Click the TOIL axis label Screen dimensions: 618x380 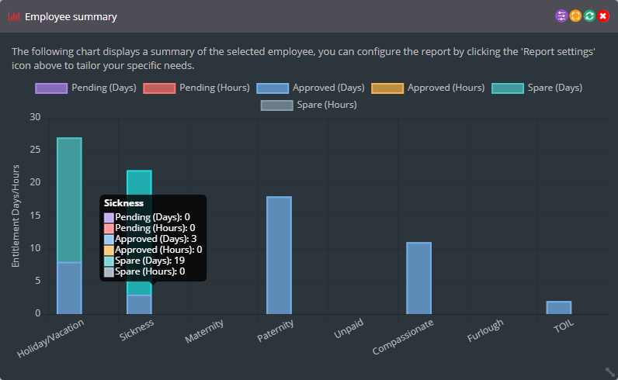pyautogui.click(x=564, y=326)
